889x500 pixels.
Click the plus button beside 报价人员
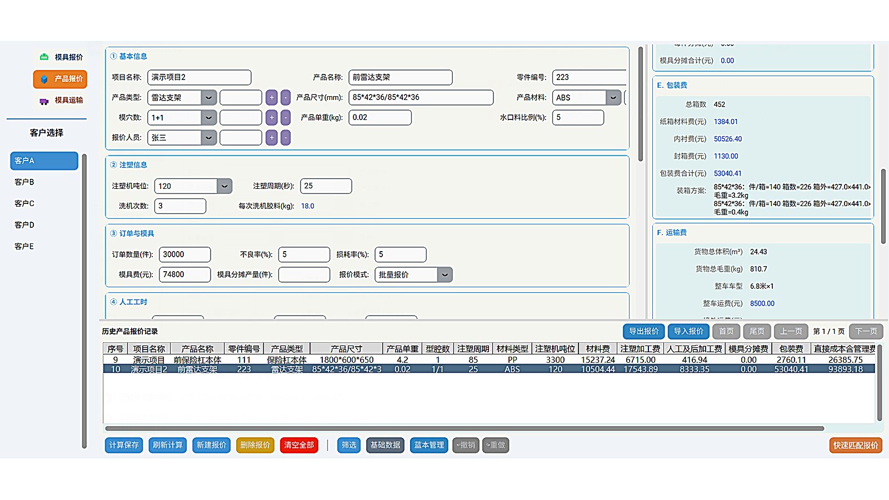click(x=272, y=138)
